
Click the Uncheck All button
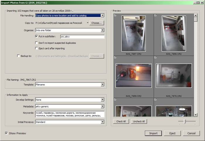coord(139,121)
